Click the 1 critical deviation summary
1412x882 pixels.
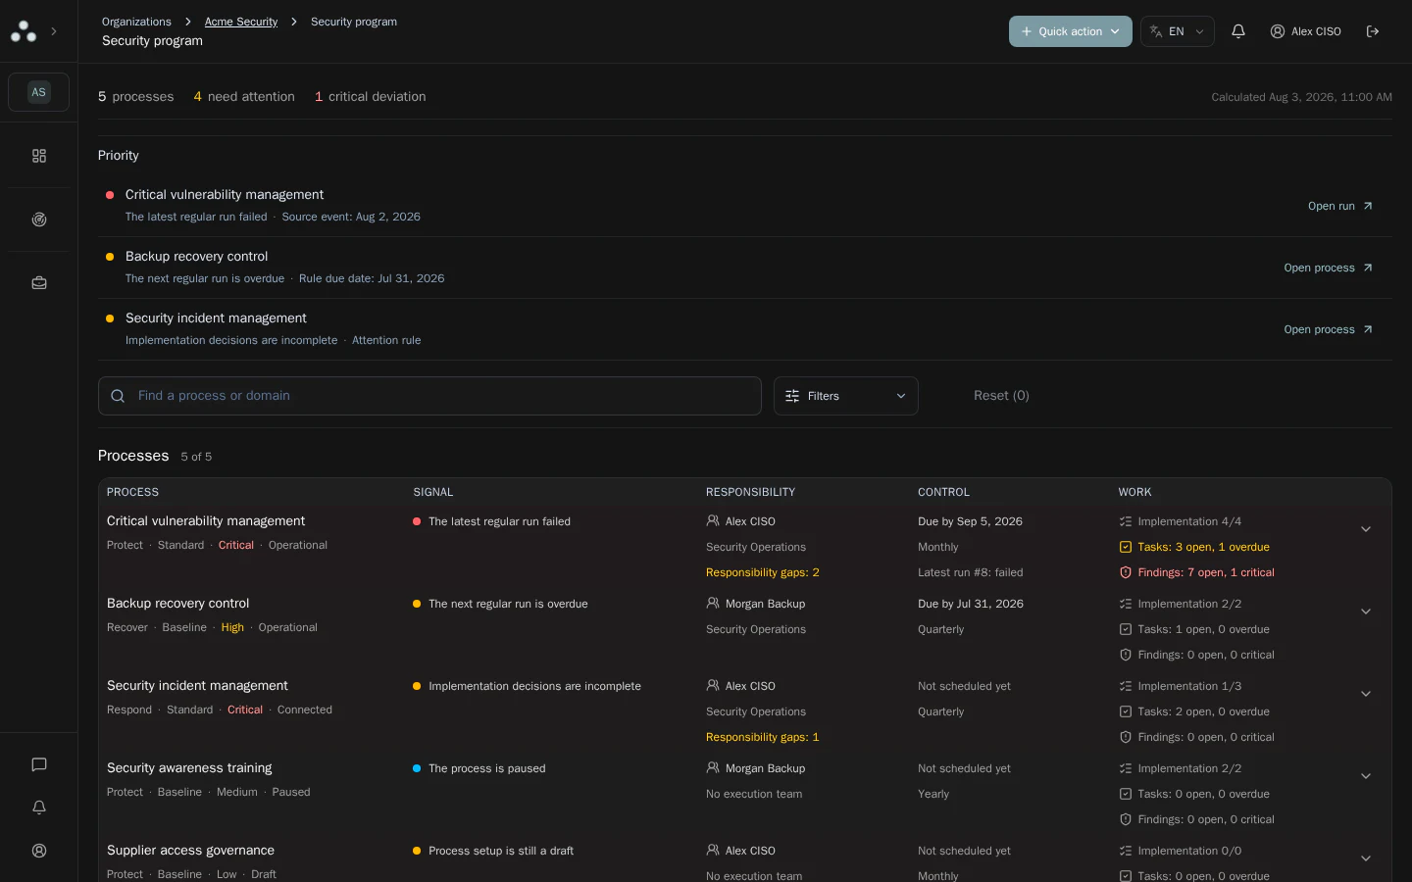click(x=371, y=97)
